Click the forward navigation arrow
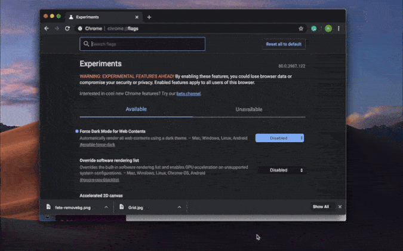This screenshot has width=403, height=251. pyautogui.click(x=57, y=29)
